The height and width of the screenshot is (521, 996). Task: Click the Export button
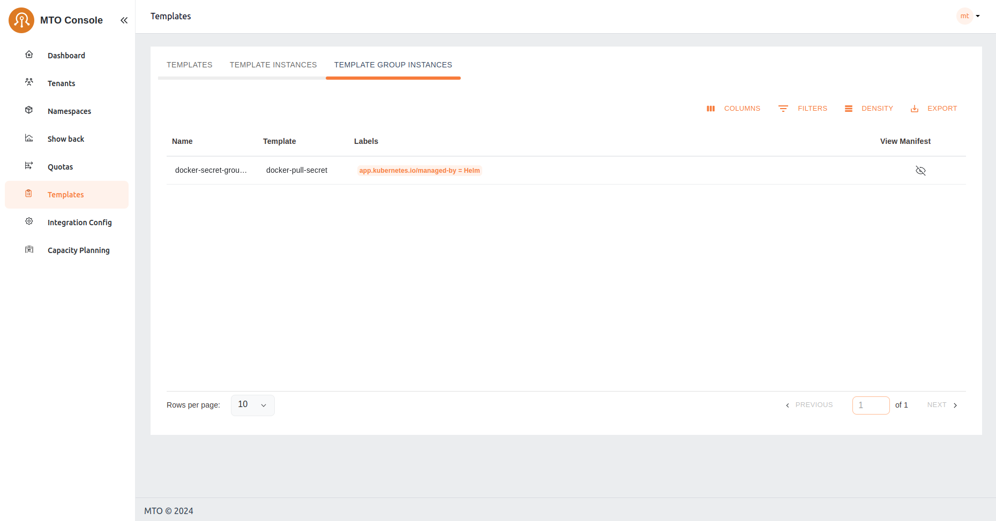[933, 109]
